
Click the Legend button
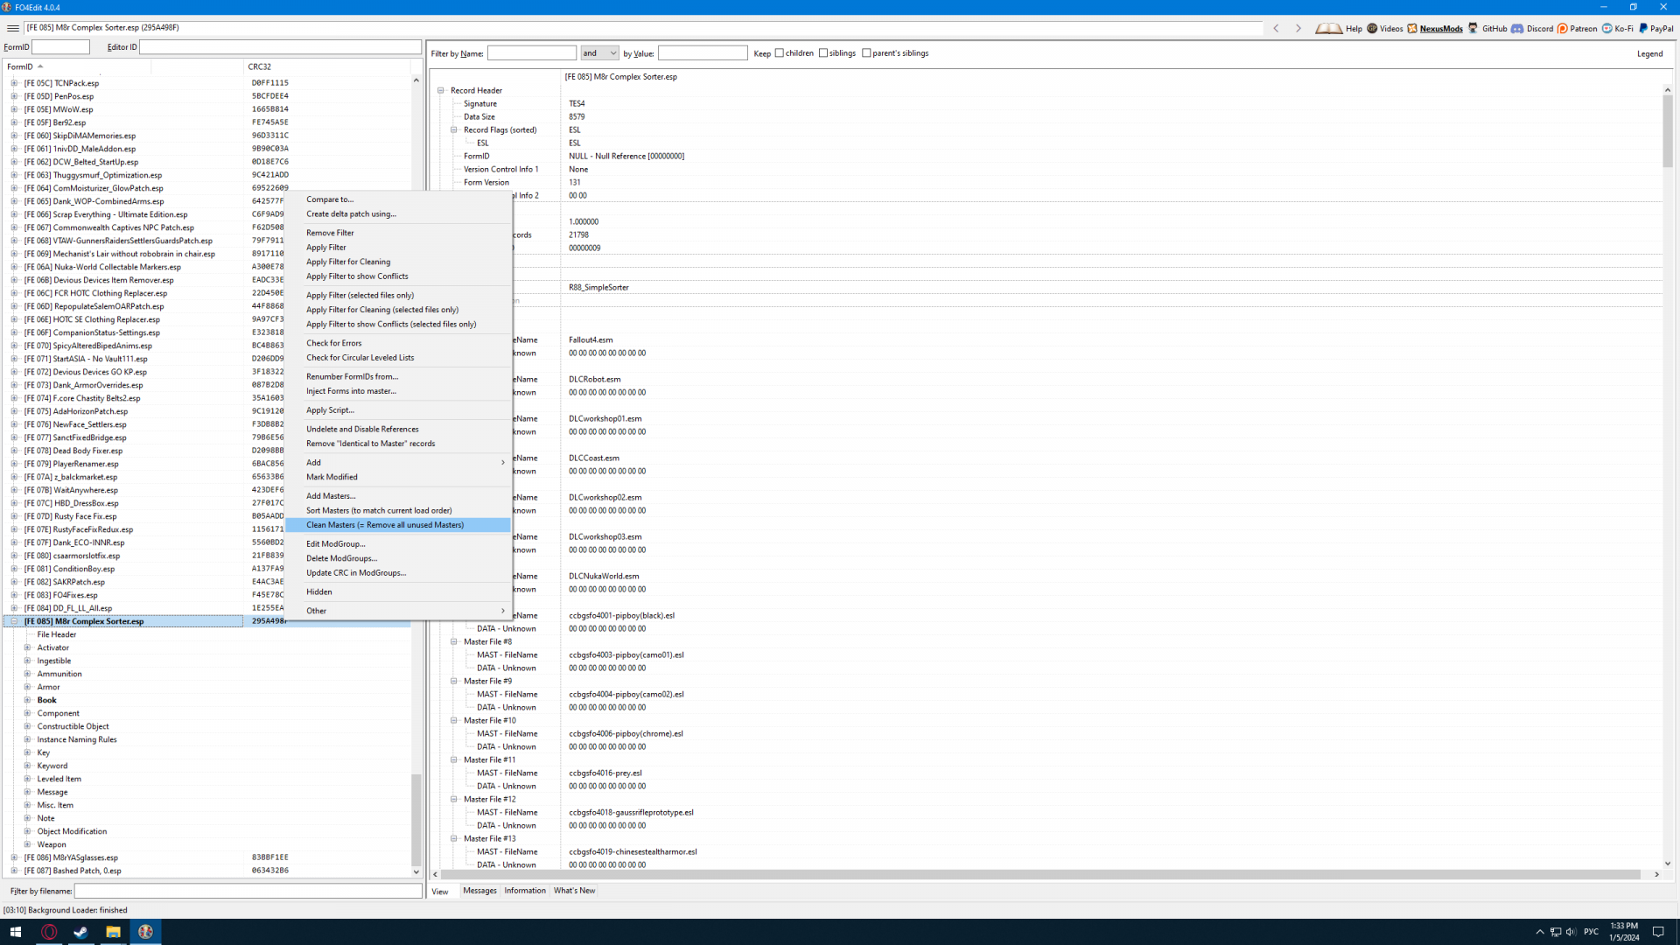pyautogui.click(x=1649, y=53)
